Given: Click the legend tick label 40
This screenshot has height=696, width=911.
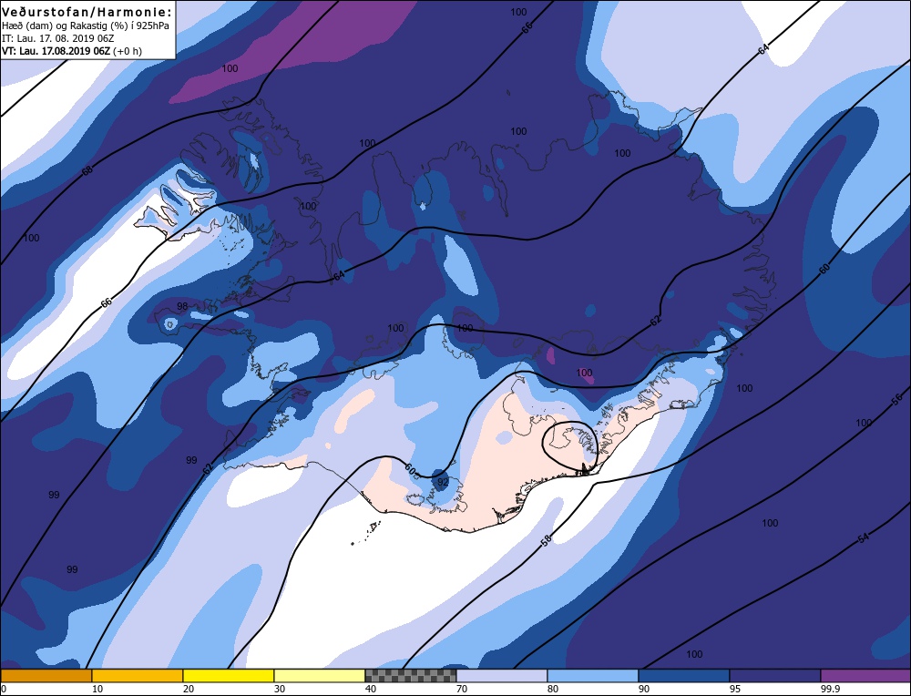Looking at the screenshot, I should [371, 689].
